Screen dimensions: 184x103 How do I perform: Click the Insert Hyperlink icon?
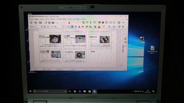[123, 23]
